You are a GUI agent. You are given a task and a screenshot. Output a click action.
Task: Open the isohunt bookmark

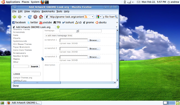tap(68, 23)
